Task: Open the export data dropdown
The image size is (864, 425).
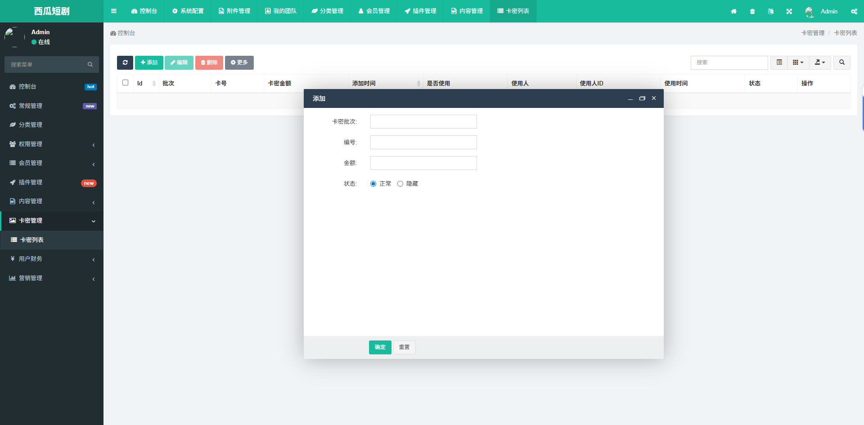Action: (x=820, y=63)
